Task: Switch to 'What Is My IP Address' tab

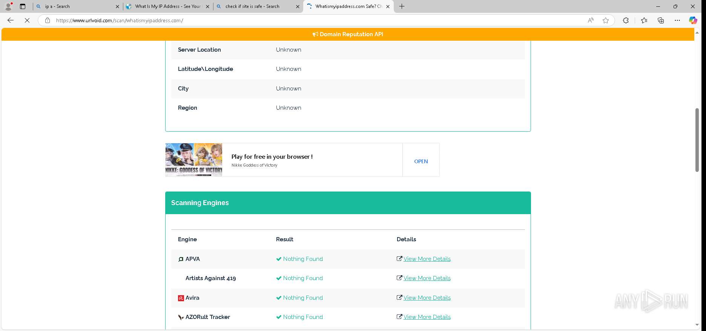Action: tap(168, 6)
